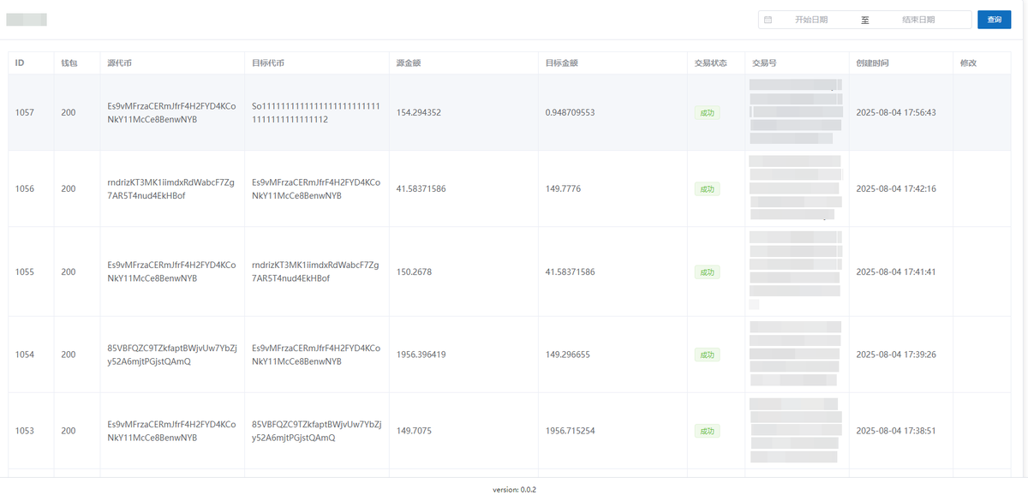Screen dimensions: 1028x495
Task: Set the 开始日期 start date field
Action: pos(810,20)
